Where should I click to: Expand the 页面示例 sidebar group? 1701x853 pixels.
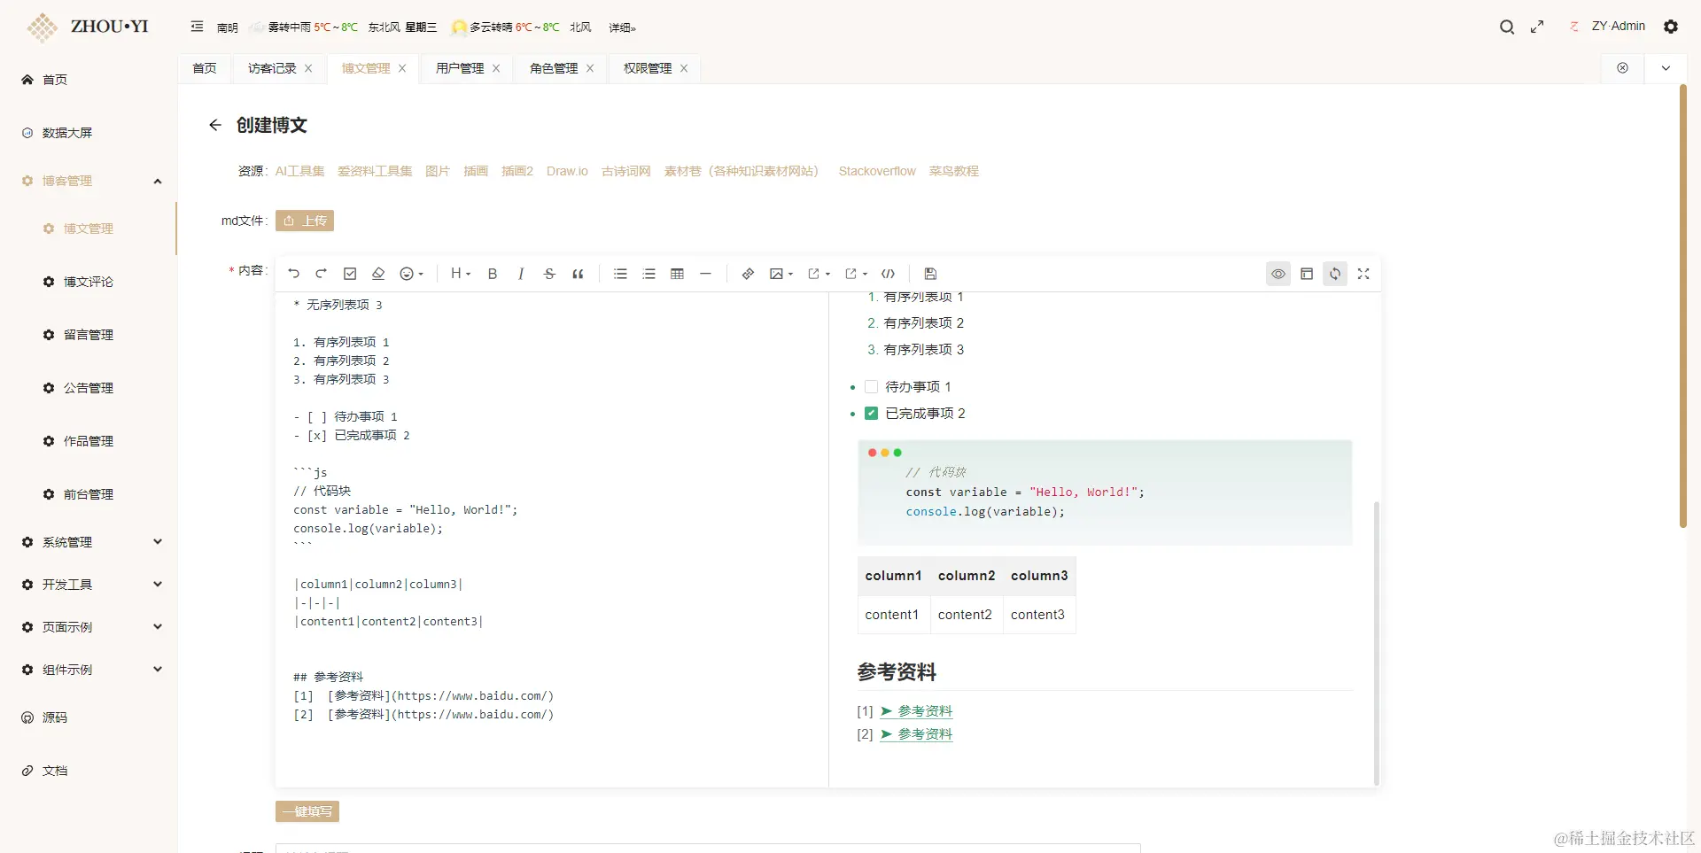coord(89,627)
